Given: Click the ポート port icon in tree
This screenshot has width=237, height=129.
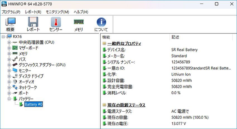Looking at the screenshot, I should (x=15, y=93).
